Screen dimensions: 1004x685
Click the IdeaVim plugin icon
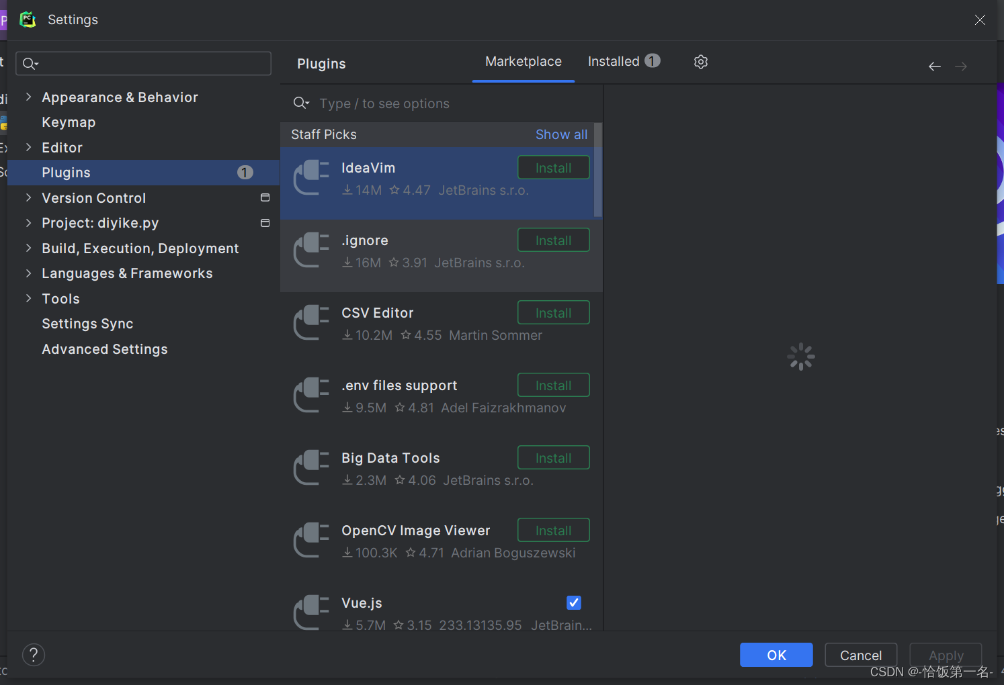[x=311, y=177]
